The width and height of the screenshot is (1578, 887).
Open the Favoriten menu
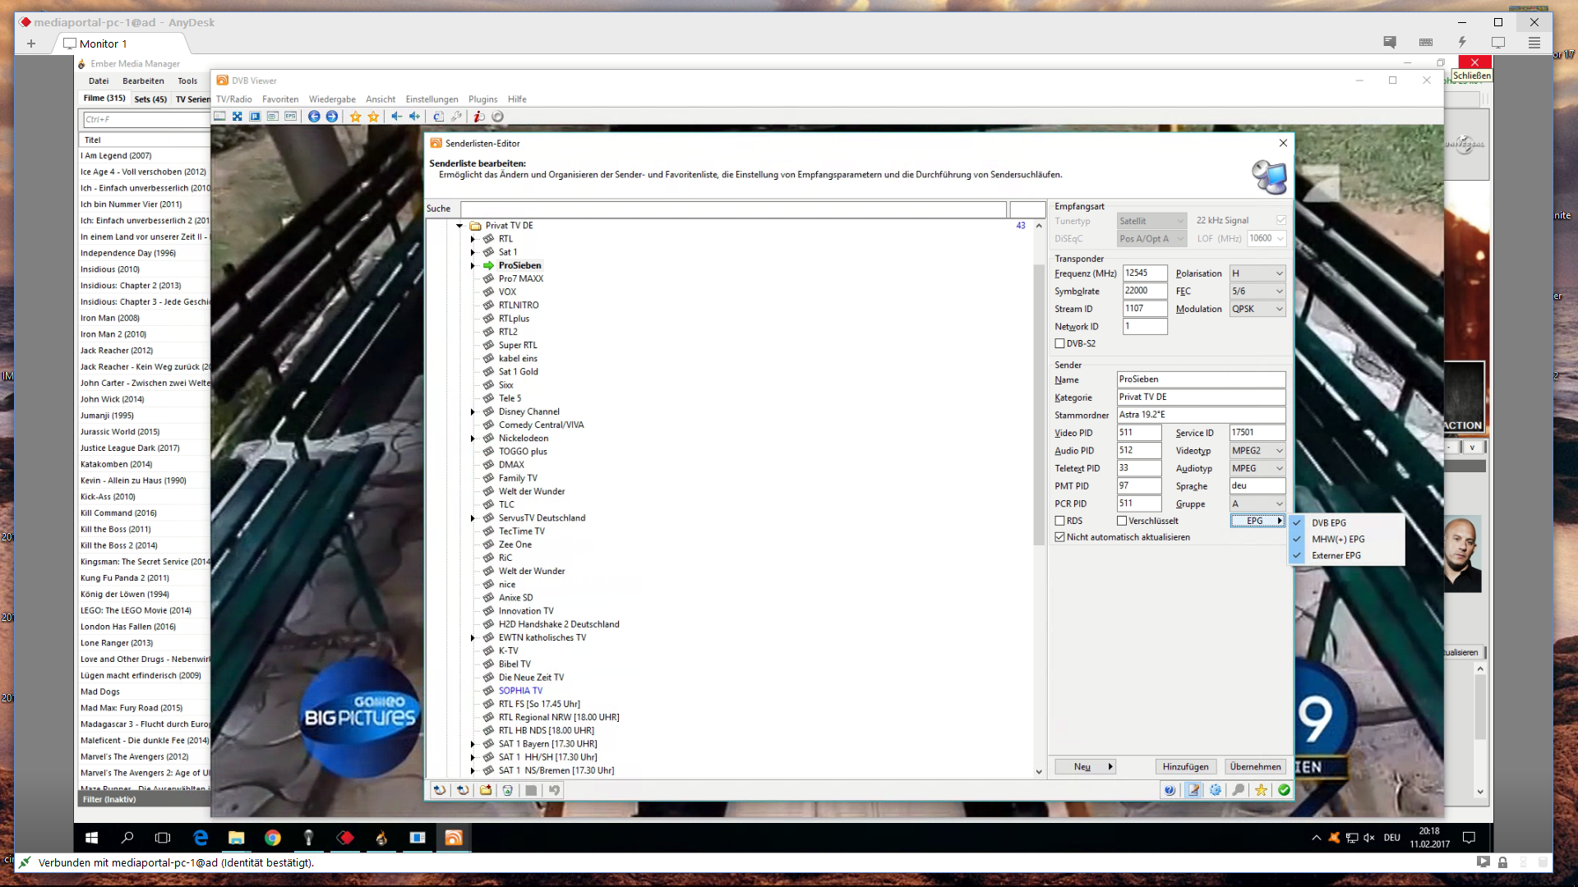click(x=280, y=99)
